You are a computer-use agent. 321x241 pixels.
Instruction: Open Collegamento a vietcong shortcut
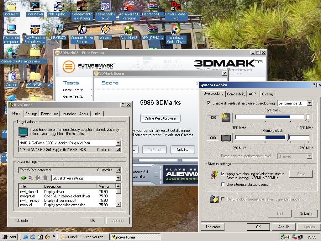coord(82,10)
